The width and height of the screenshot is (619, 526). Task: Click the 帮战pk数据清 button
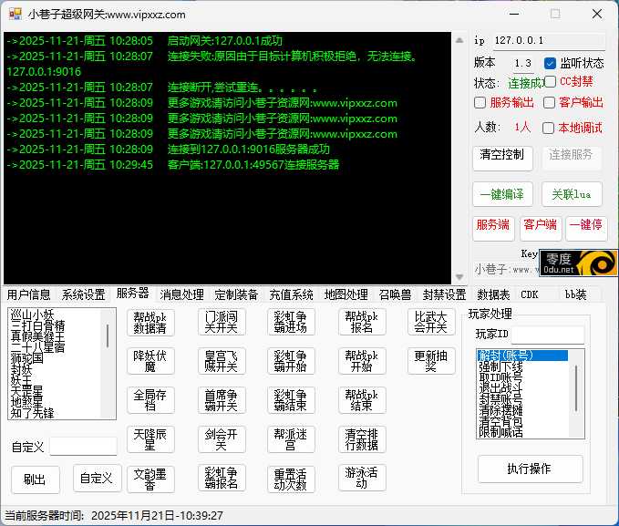coord(150,322)
